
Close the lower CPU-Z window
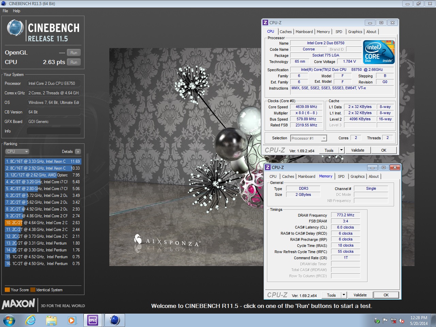[x=395, y=168]
